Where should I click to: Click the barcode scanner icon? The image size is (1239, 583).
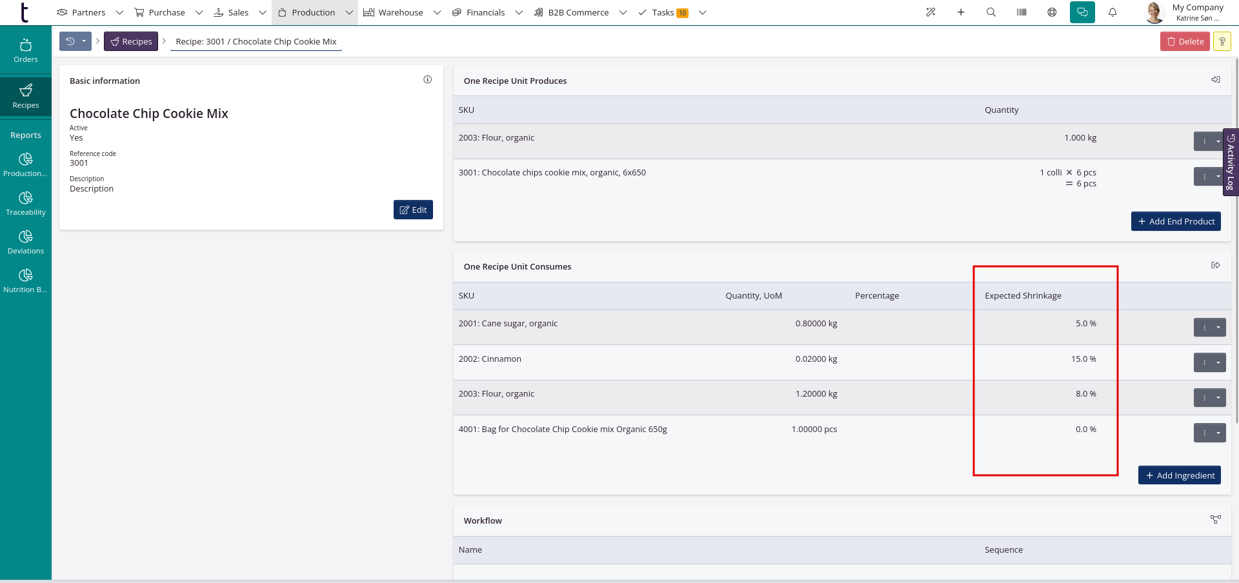click(x=1022, y=12)
